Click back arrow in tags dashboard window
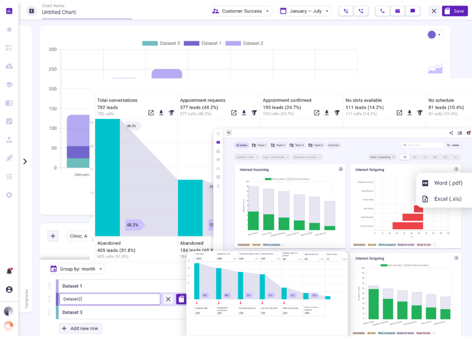Viewport: 472px width, 339px height. [229, 133]
